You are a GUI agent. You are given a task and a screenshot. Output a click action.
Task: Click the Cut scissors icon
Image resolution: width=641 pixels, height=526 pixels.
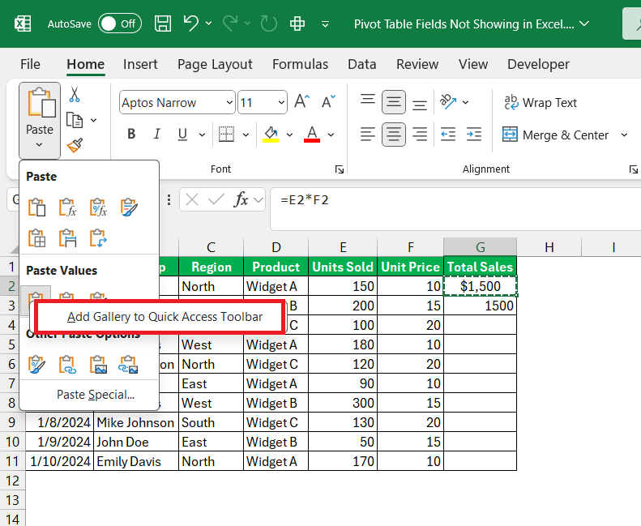[74, 94]
